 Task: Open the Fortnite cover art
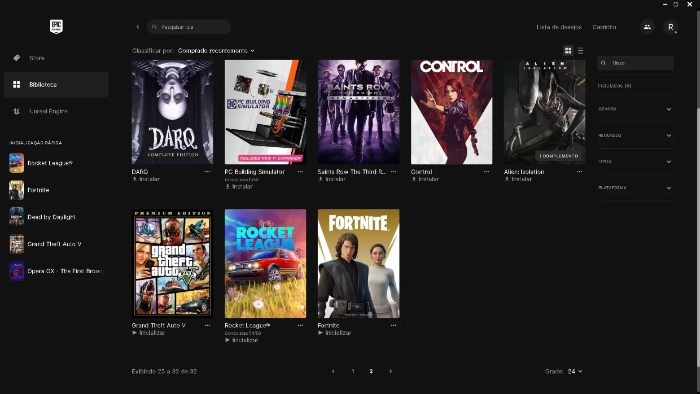point(359,264)
